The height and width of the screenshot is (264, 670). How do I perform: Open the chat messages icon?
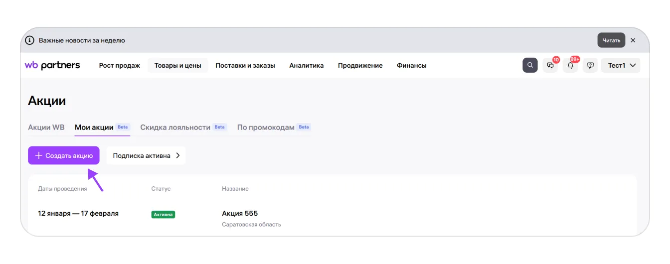coord(550,65)
